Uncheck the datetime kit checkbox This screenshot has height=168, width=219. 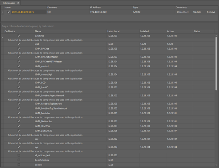pyautogui.click(x=19, y=36)
